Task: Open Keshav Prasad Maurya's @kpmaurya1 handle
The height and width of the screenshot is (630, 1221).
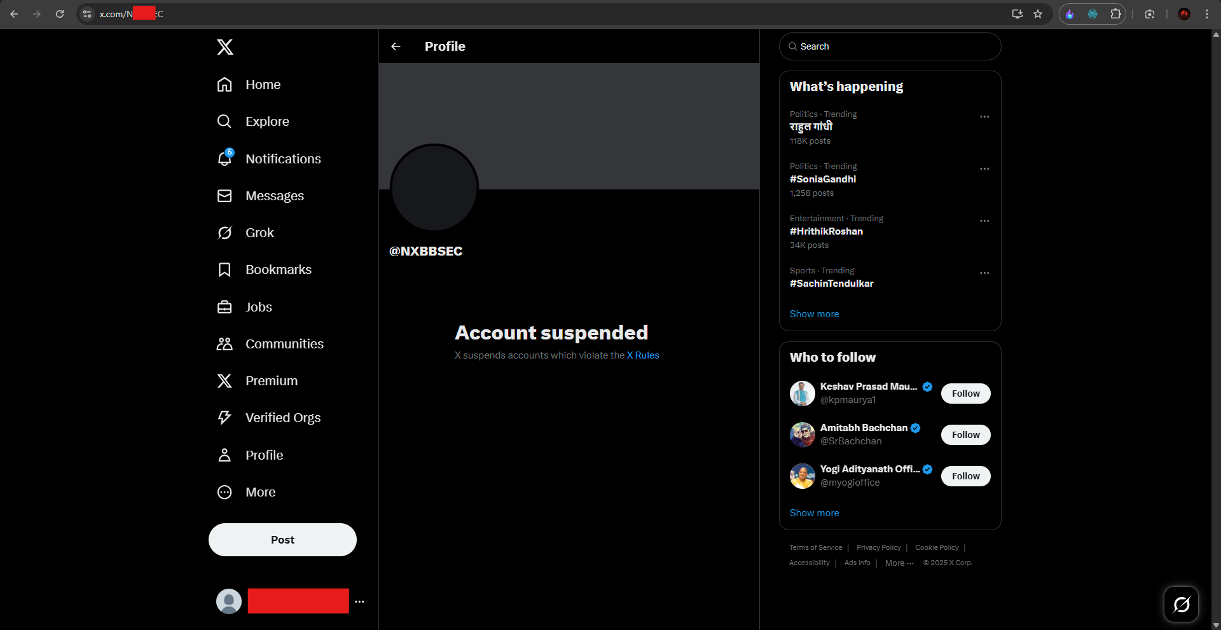Action: (x=848, y=400)
